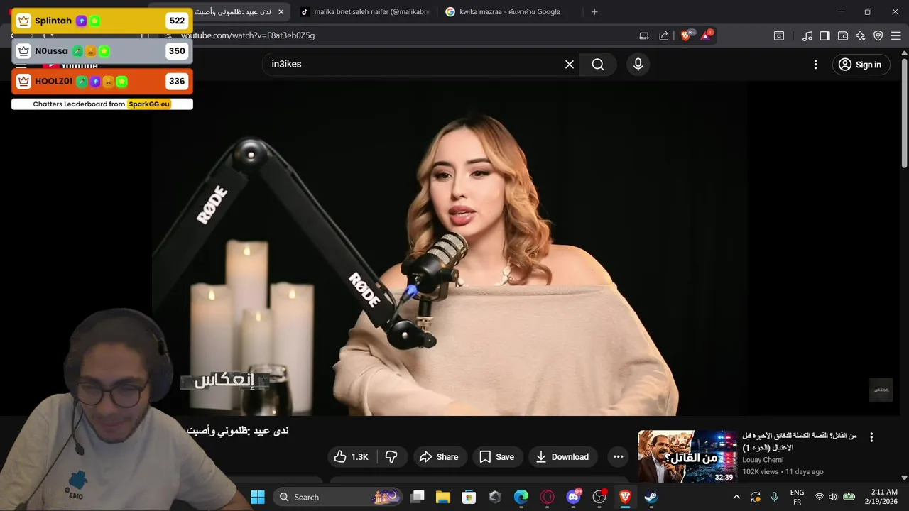The image size is (909, 511).
Task: Click the voice search microphone button
Action: 638,65
